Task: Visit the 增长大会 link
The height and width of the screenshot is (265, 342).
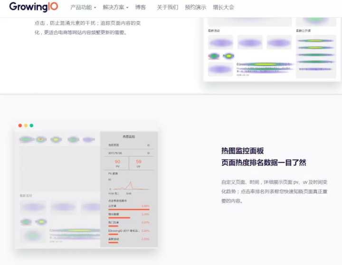Action: click(x=223, y=8)
